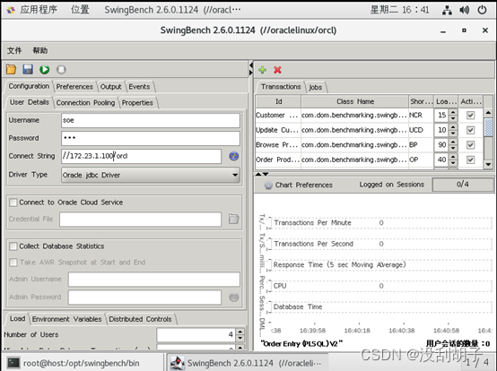The height and width of the screenshot is (371, 497).
Task: Click the volume speaker icon
Action: pos(465,10)
